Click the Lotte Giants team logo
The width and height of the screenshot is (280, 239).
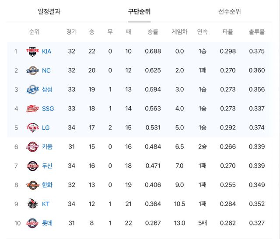pyautogui.click(x=33, y=223)
